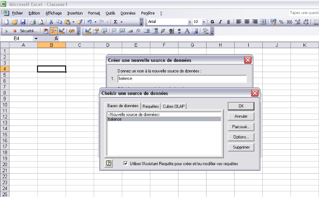Confirm with the OK button
Image resolution: width=319 pixels, height=197 pixels.
241,106
